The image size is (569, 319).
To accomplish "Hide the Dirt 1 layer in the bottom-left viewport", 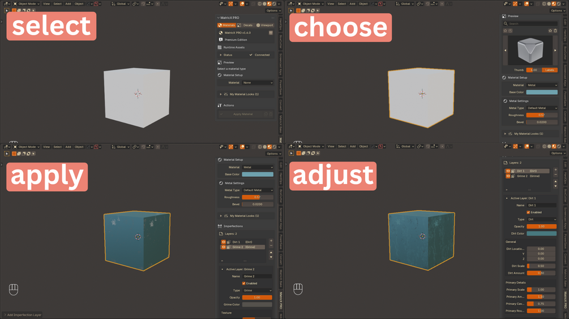I will coord(224,242).
